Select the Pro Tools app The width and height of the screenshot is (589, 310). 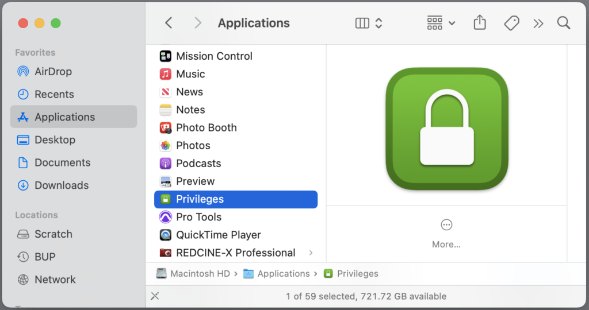(236, 217)
